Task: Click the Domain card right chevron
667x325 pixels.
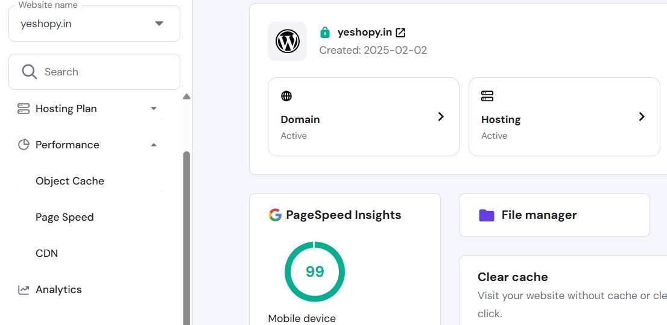Action: pos(441,116)
